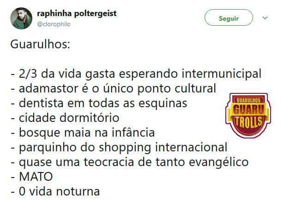This screenshot has height=201, width=284.
Task: Click the adamastor único ponto cultural line
Action: pos(114,88)
